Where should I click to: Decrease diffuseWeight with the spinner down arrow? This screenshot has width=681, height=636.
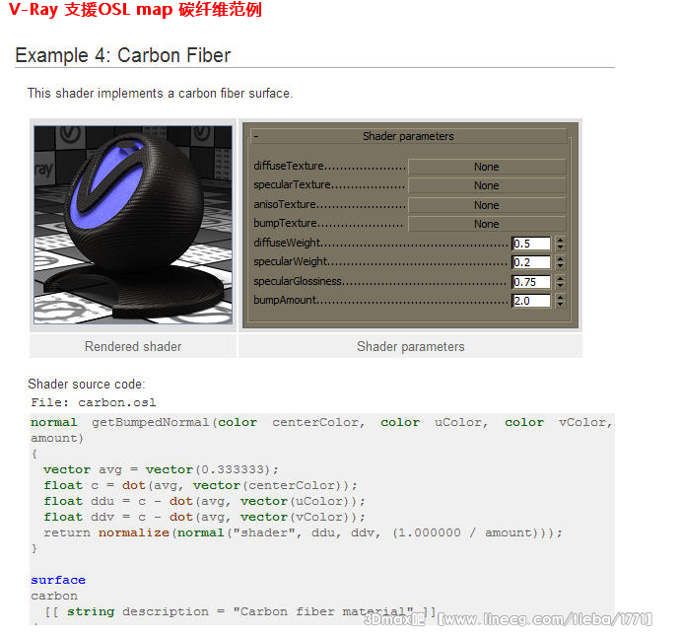point(560,247)
